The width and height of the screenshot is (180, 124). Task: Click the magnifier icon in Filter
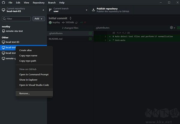coord(4,19)
